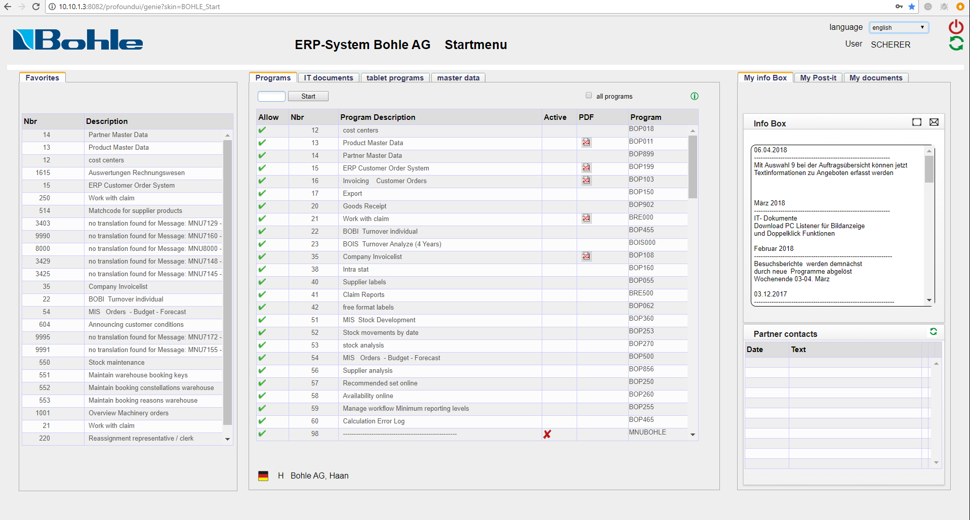Open the My documents tab
This screenshot has height=520, width=970.
tap(876, 78)
